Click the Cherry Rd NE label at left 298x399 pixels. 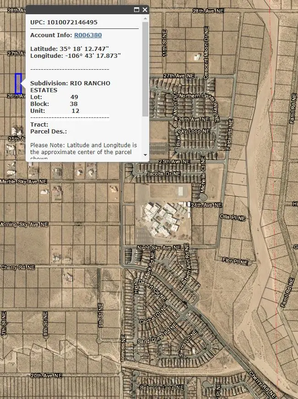(17, 267)
